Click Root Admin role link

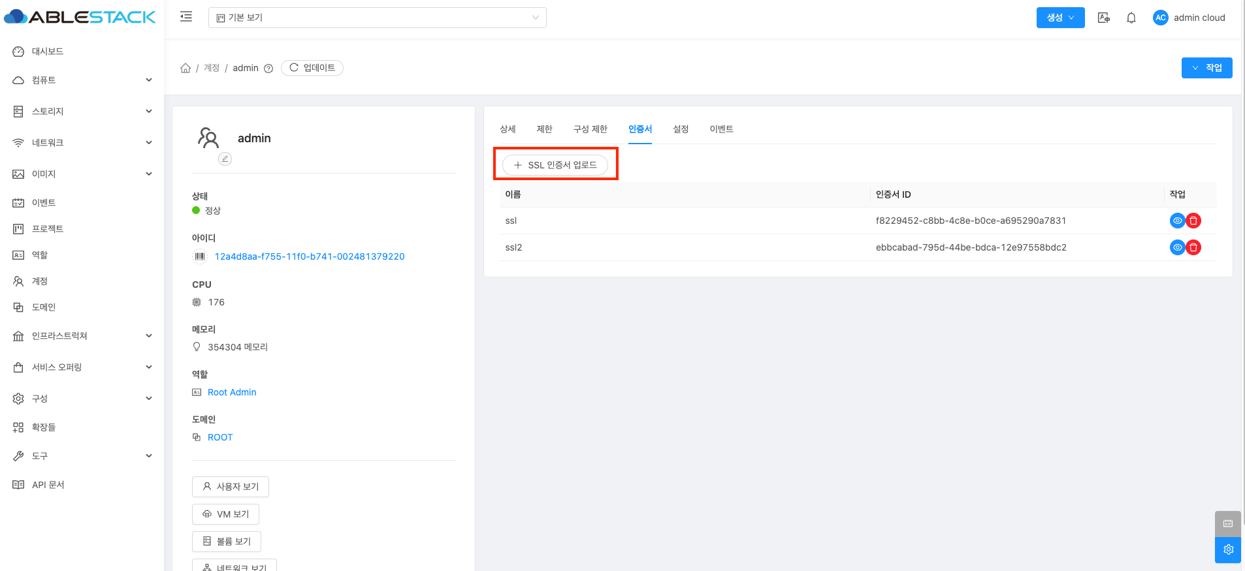coord(232,392)
